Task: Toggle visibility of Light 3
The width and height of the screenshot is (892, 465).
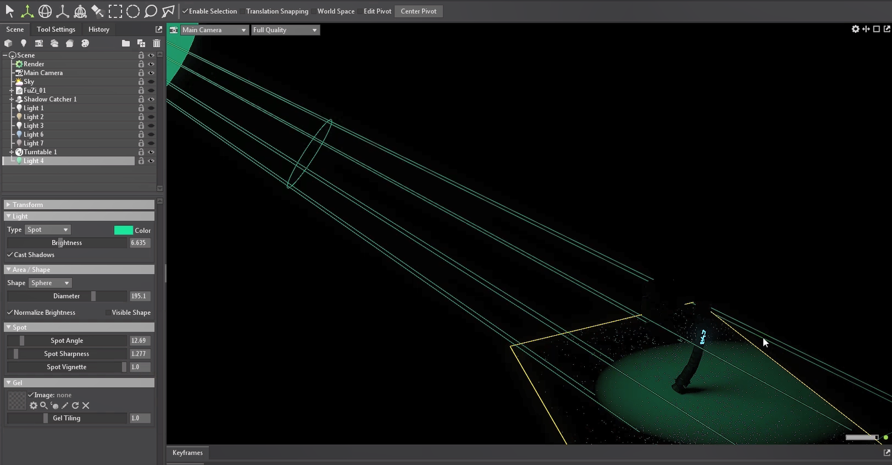Action: pyautogui.click(x=151, y=126)
